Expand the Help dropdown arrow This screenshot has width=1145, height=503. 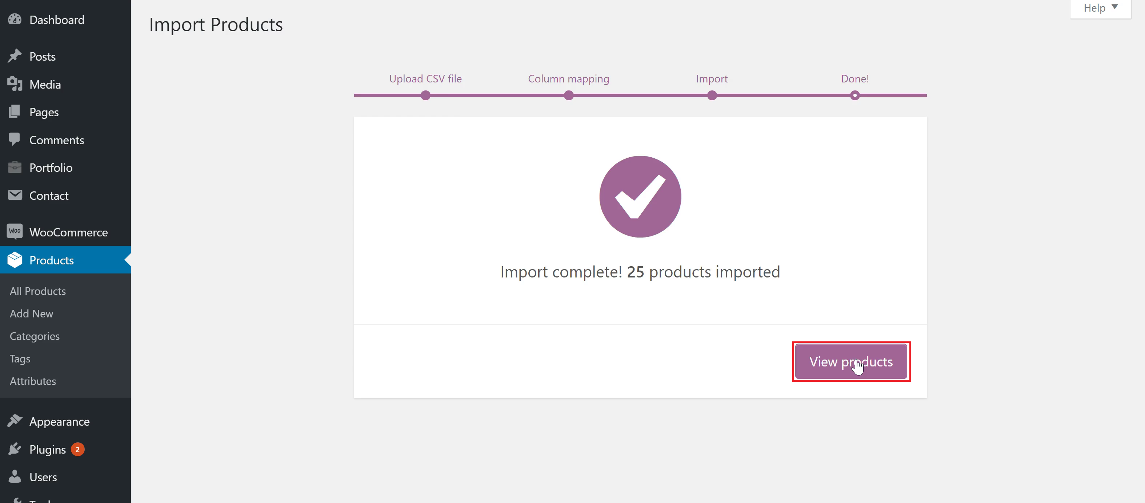click(x=1114, y=7)
